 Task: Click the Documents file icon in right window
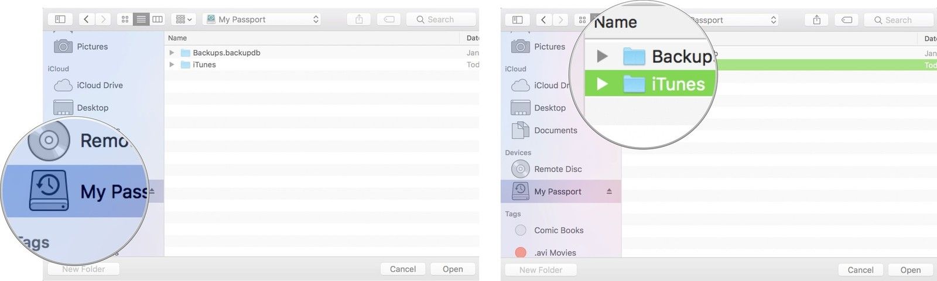pyautogui.click(x=521, y=130)
